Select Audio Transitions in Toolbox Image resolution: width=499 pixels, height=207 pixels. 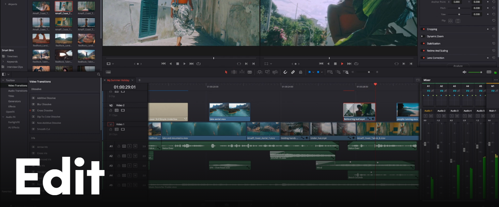(18, 91)
